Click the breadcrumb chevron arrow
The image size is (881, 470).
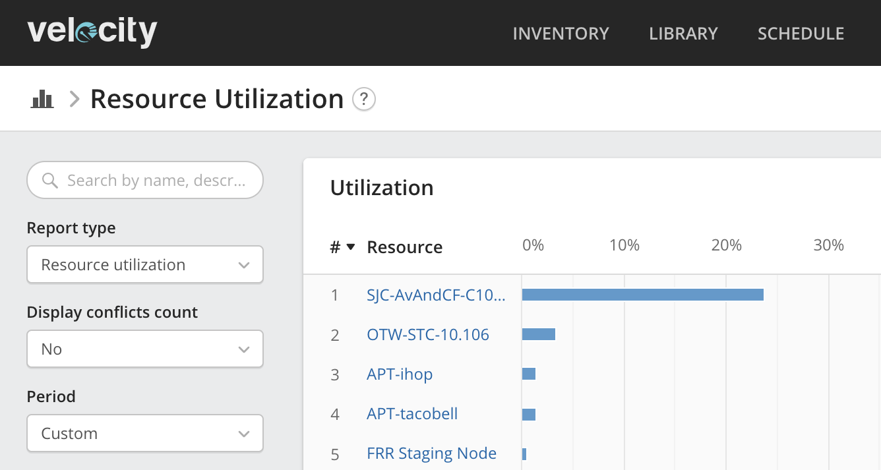point(75,100)
